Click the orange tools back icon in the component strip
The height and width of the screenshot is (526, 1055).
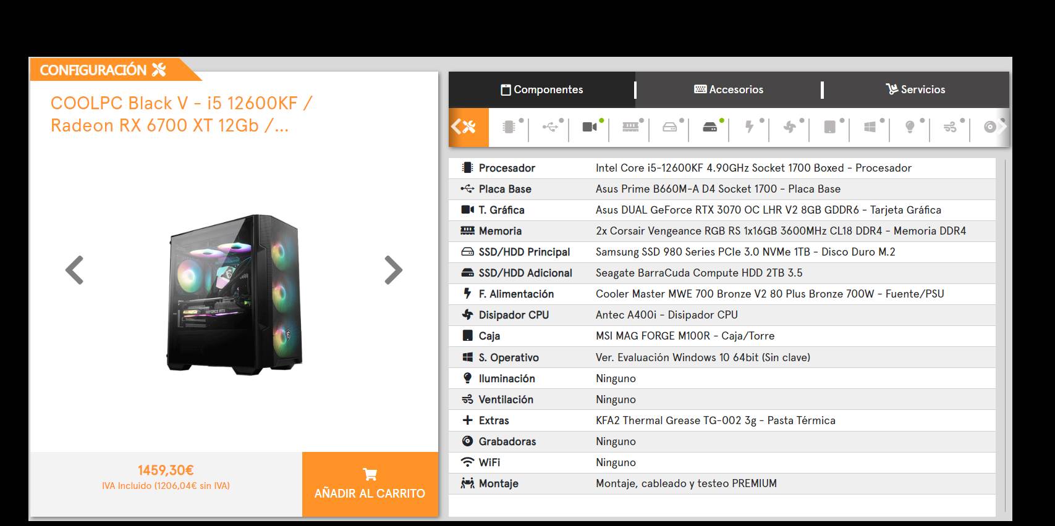click(x=468, y=127)
